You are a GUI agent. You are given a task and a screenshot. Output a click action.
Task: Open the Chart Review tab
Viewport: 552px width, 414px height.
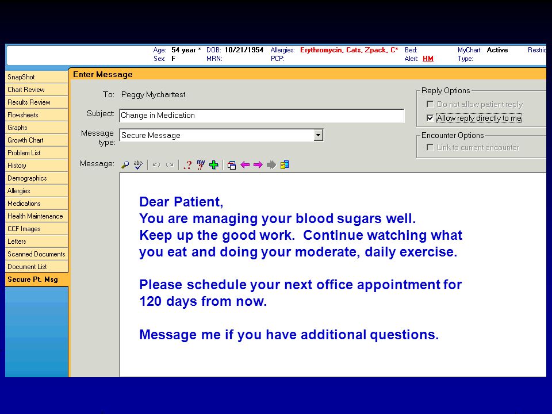(37, 90)
